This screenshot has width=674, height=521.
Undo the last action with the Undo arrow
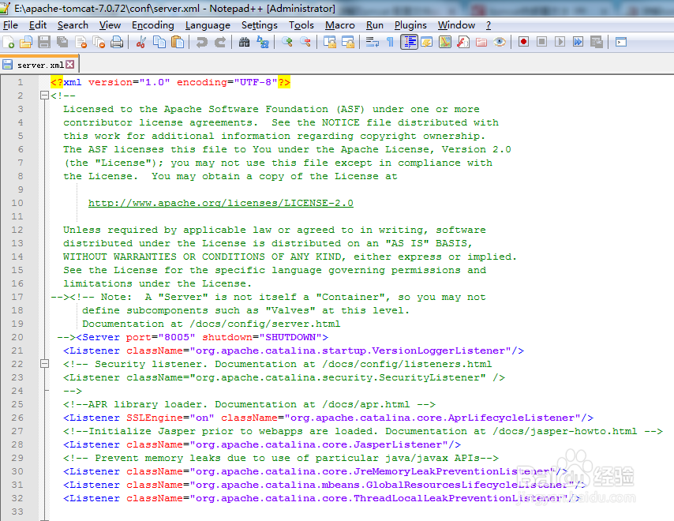pyautogui.click(x=201, y=42)
